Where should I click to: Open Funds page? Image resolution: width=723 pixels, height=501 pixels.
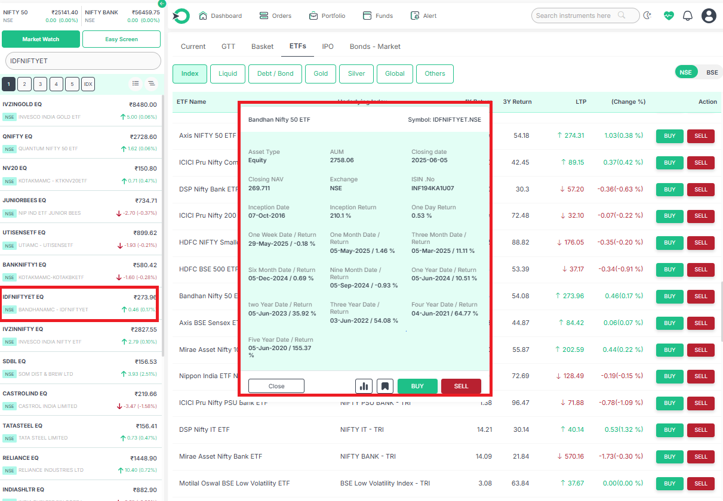(378, 16)
